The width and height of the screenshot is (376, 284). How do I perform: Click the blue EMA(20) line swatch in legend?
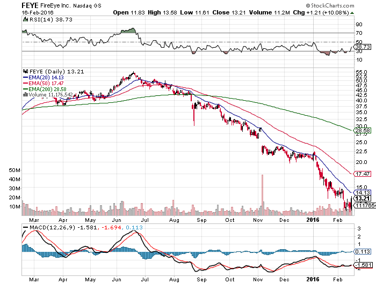pos(25,77)
